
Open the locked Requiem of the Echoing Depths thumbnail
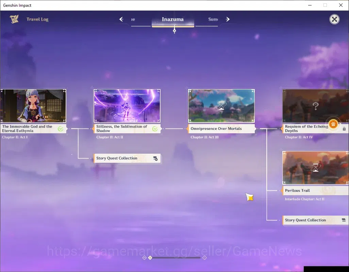click(x=316, y=106)
